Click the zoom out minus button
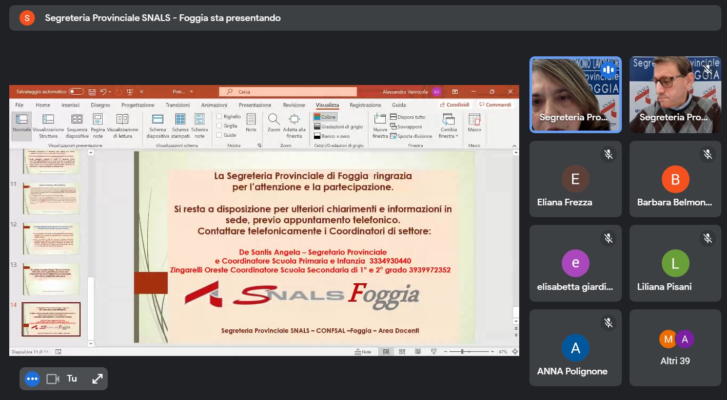Screen dimensions: 727x400 click(445, 352)
